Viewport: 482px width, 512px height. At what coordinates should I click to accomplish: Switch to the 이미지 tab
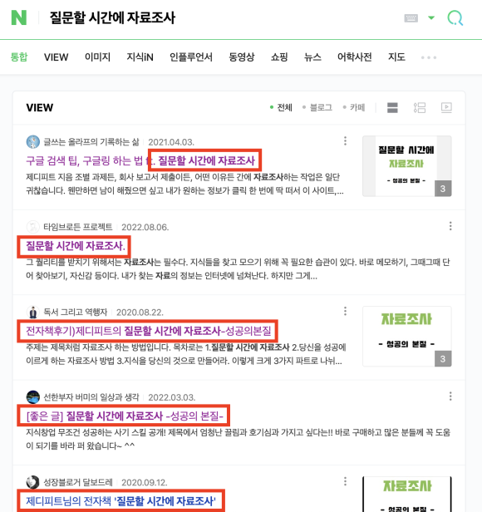coord(97,57)
